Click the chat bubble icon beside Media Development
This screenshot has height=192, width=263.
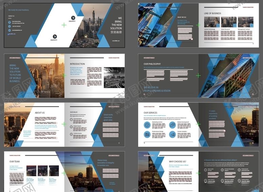172,125
